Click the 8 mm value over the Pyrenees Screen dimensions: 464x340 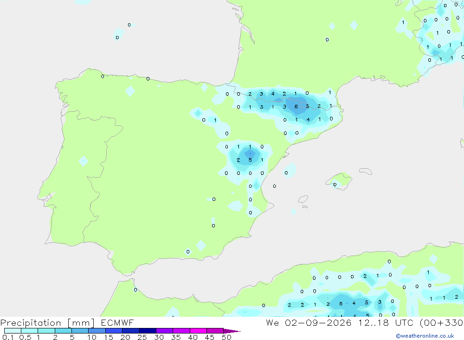[x=296, y=107]
